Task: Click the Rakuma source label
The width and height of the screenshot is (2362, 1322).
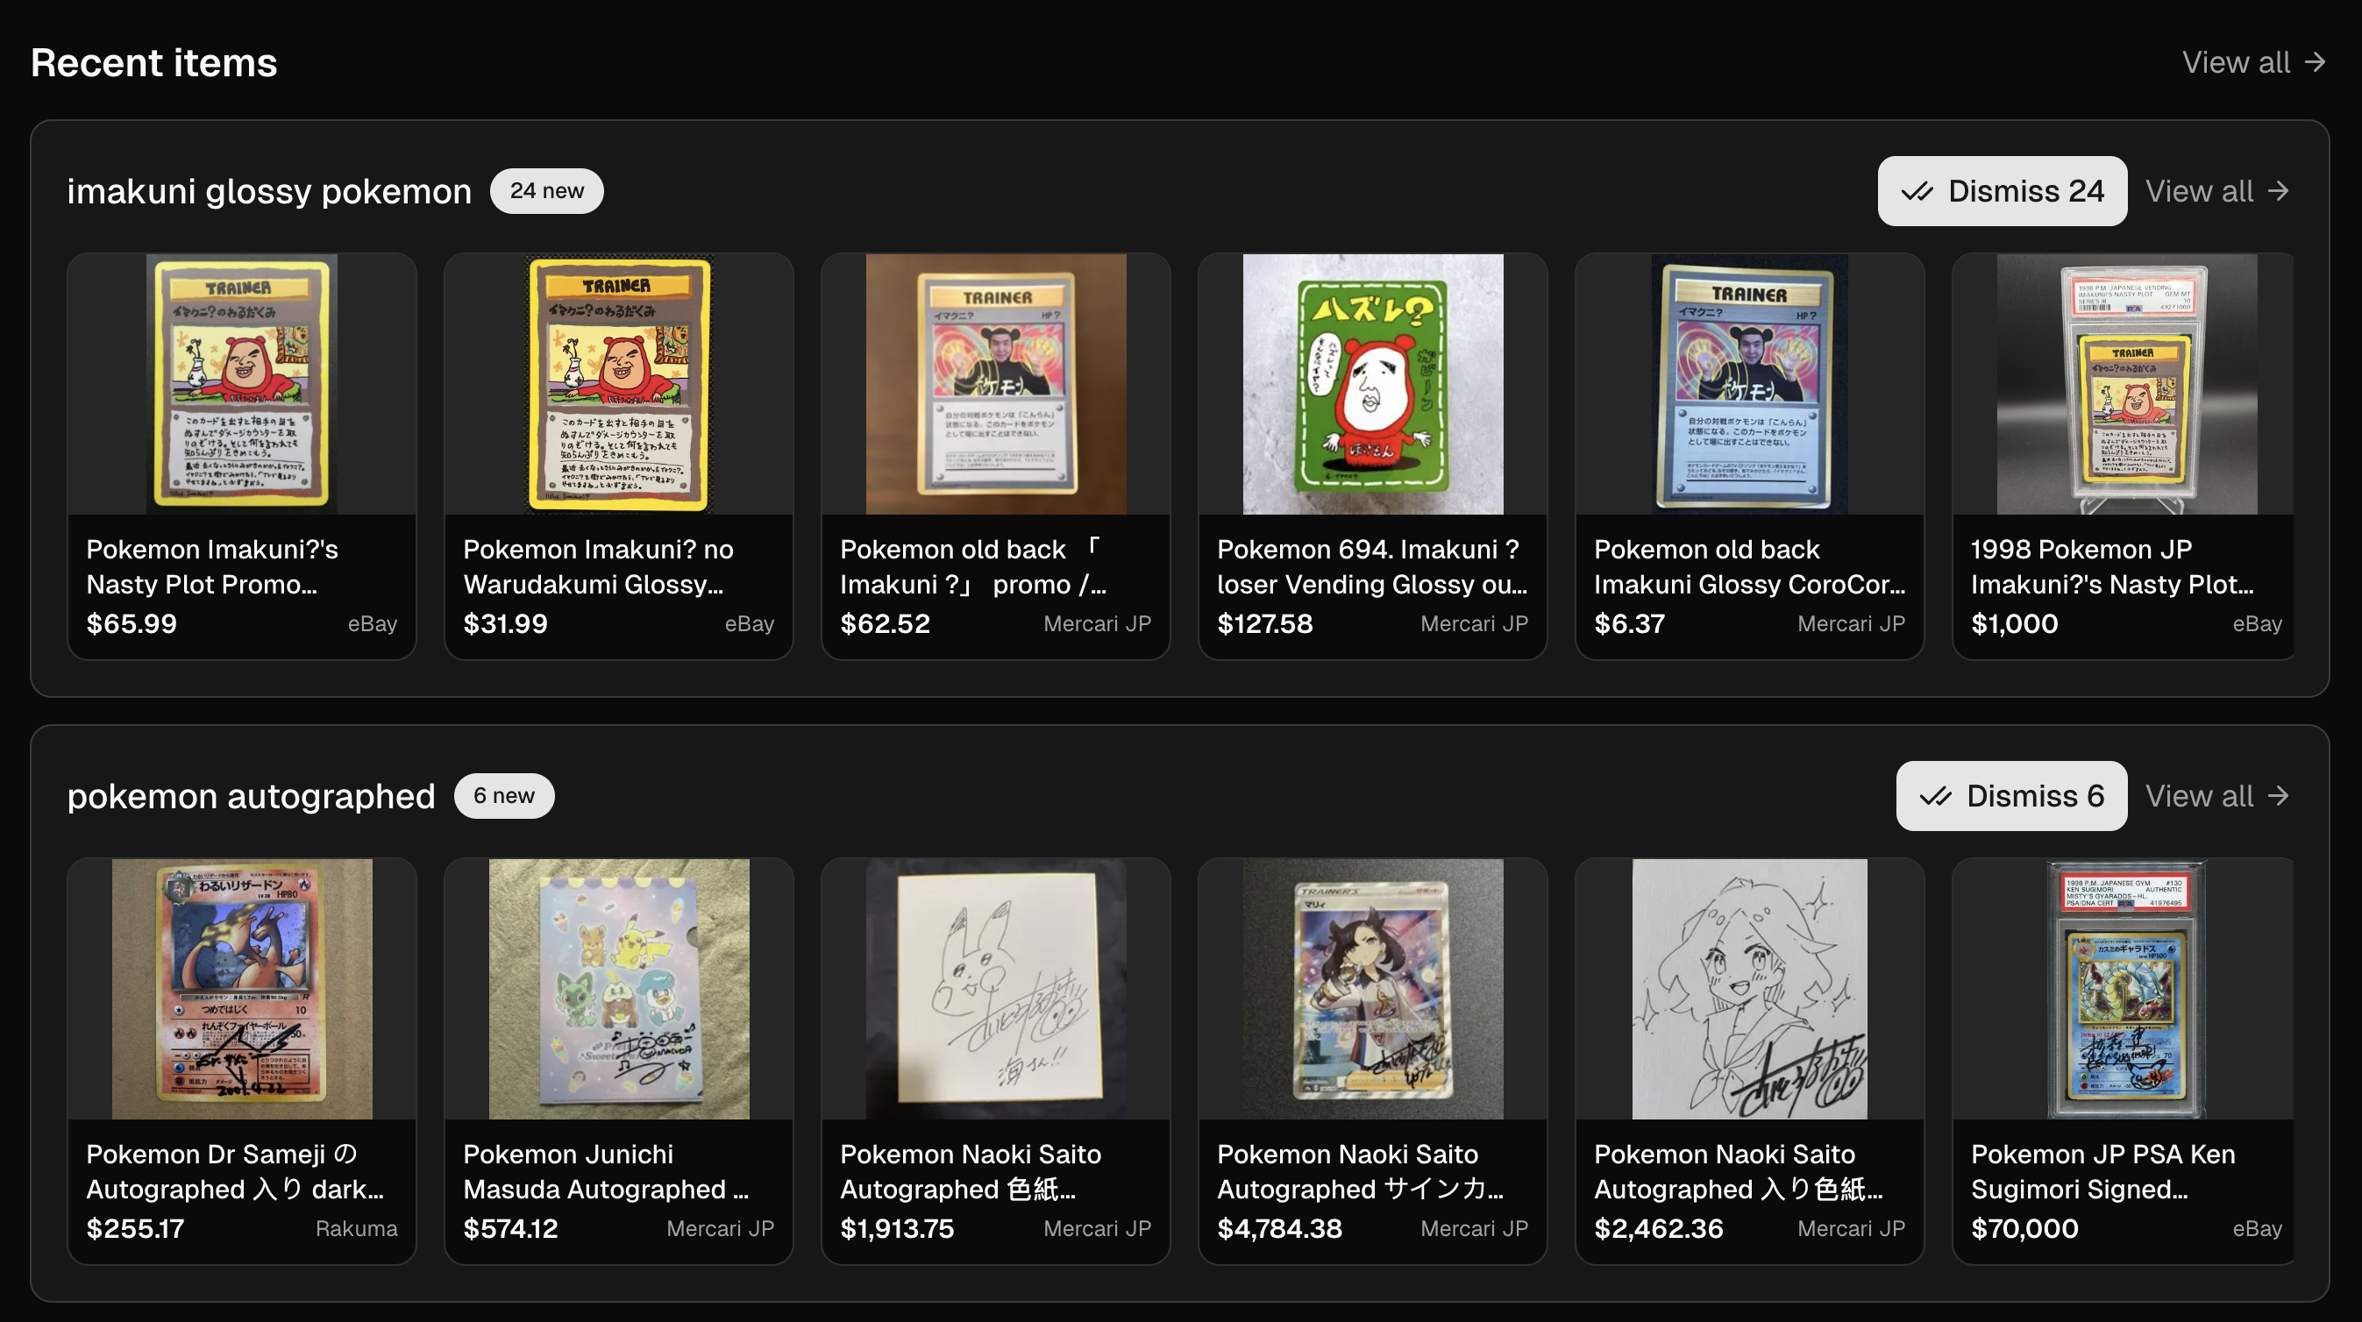Action: [x=357, y=1228]
